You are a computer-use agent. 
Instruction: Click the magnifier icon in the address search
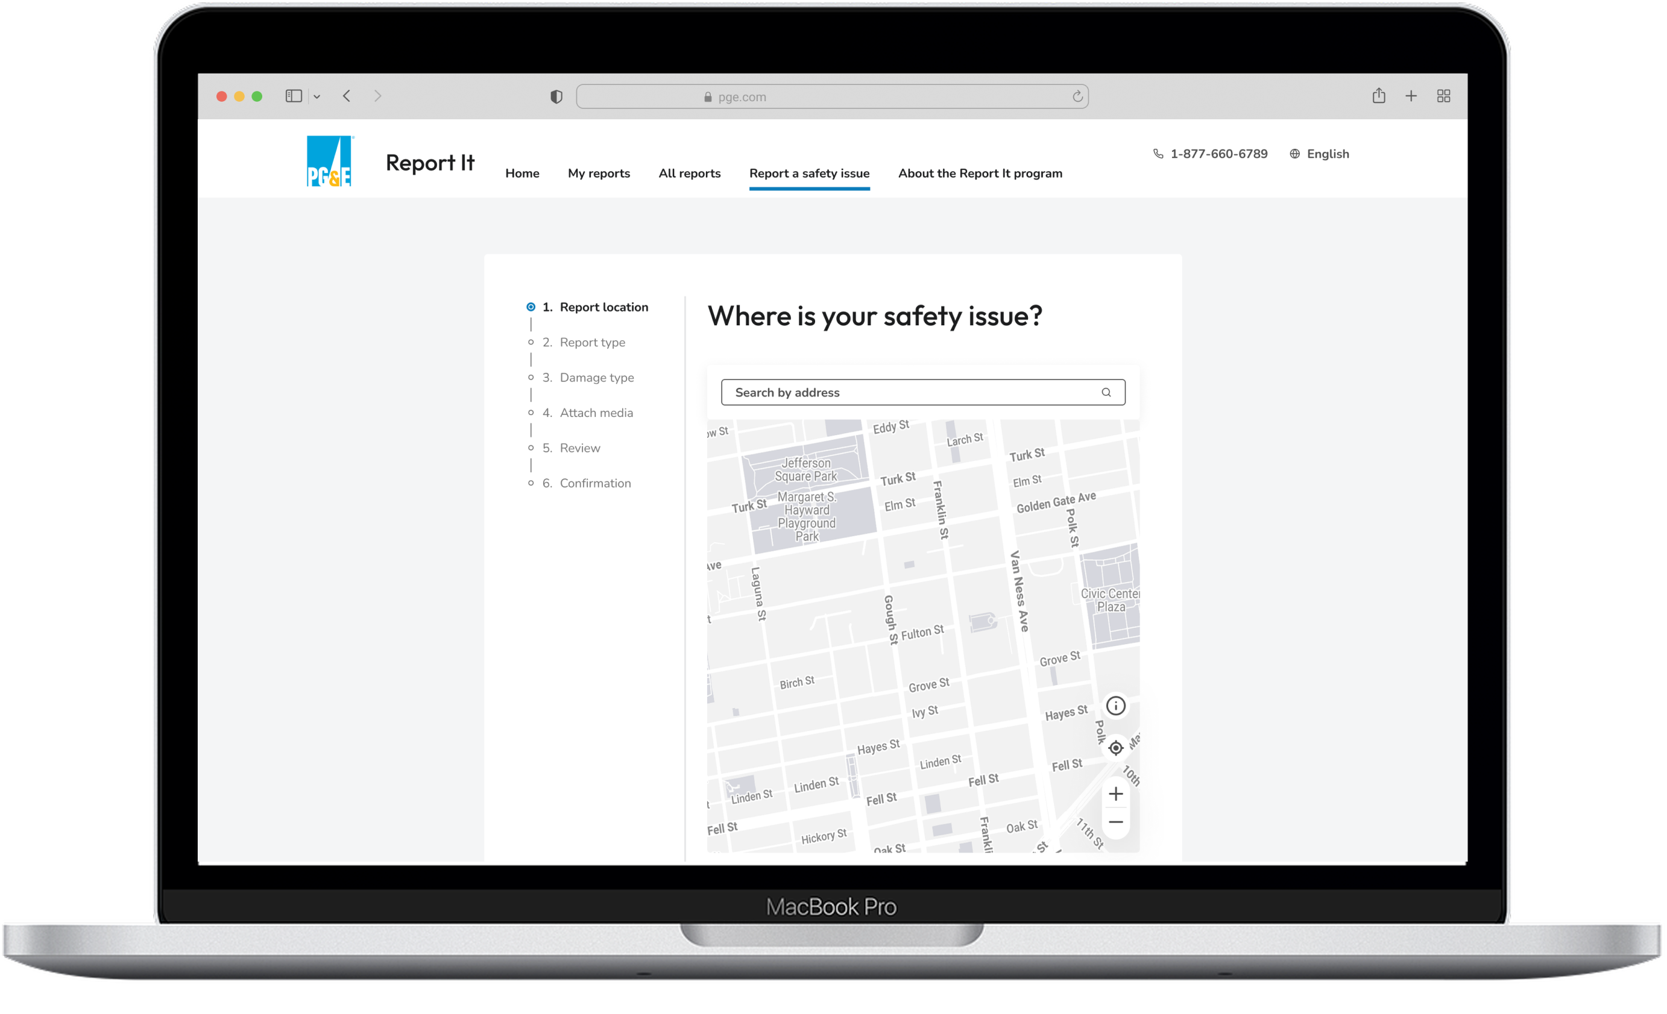tap(1106, 392)
